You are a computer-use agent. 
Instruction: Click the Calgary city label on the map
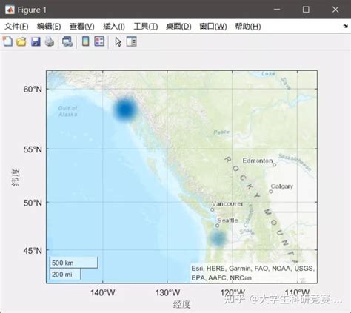coord(282,186)
